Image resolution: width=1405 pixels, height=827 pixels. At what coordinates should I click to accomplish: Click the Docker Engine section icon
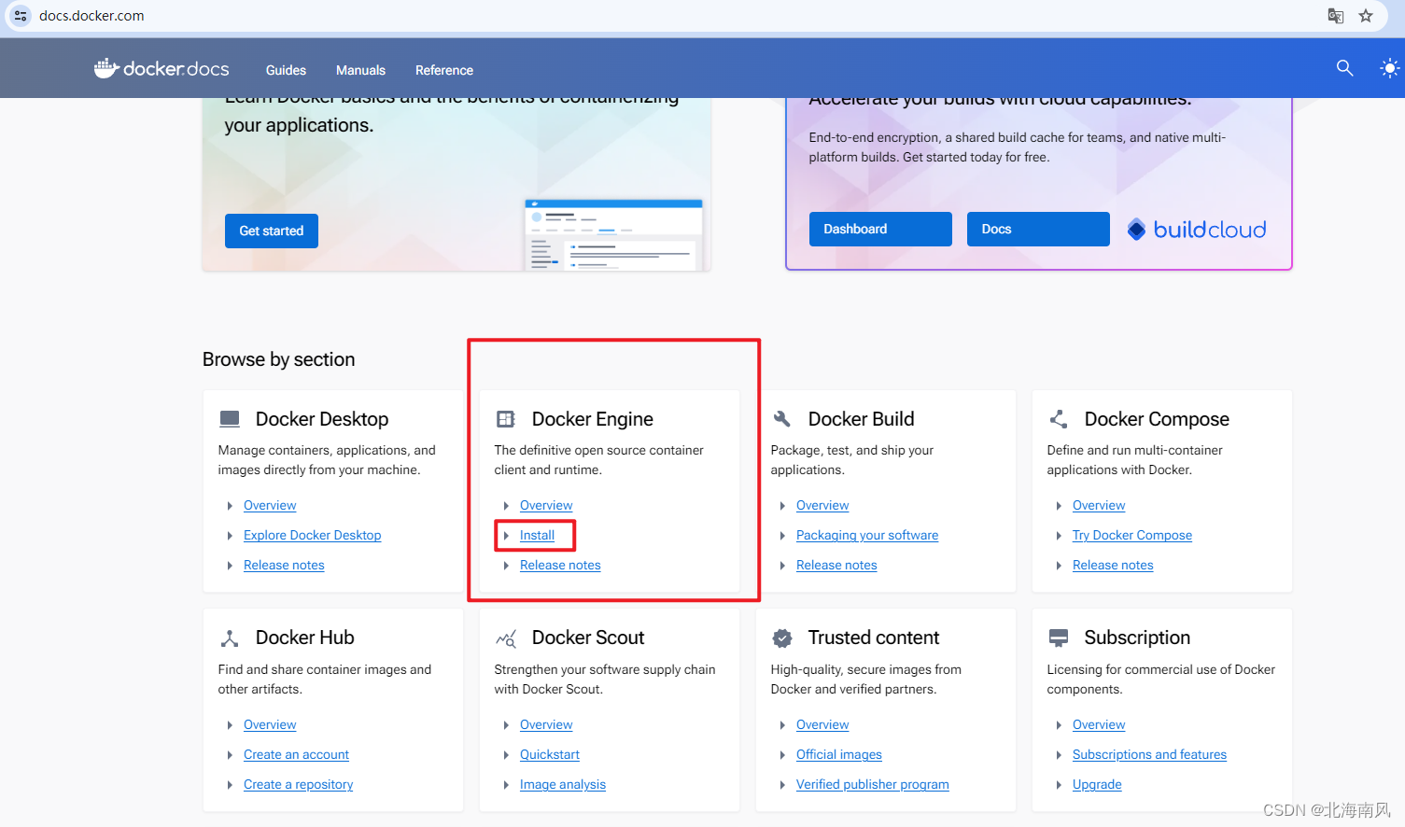point(506,419)
